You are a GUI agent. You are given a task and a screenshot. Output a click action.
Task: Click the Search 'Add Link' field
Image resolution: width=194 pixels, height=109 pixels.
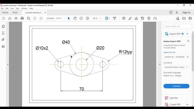point(178,26)
